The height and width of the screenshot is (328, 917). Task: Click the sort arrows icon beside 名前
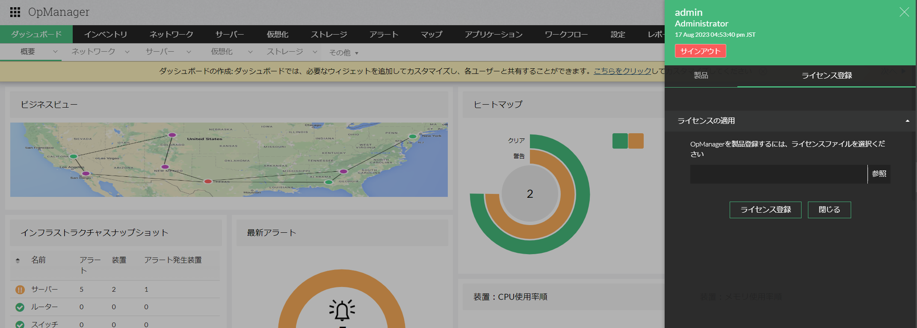[x=18, y=260]
